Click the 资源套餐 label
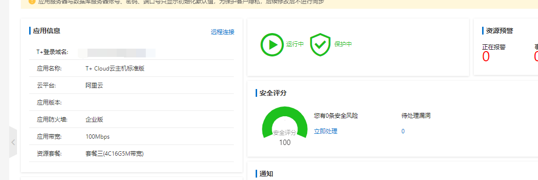This screenshot has height=180, width=538. (x=49, y=154)
